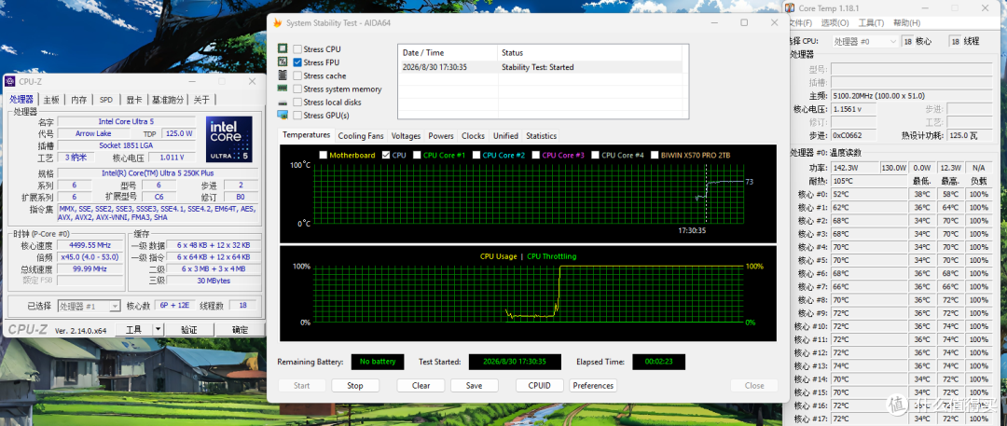The height and width of the screenshot is (426, 1007).
Task: Show the Motherboard temperature graph line
Action: [x=323, y=155]
